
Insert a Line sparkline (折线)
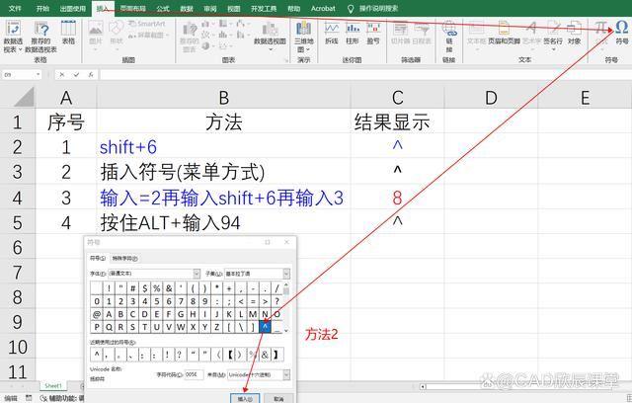[332, 33]
